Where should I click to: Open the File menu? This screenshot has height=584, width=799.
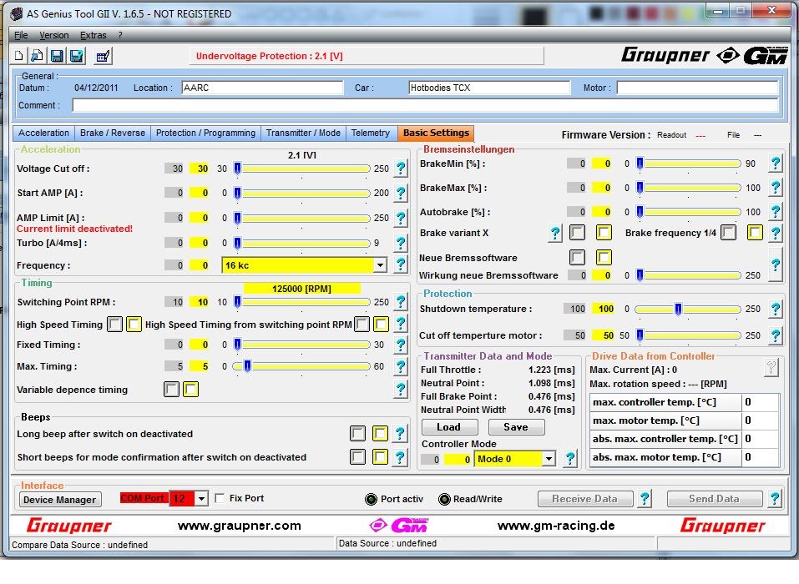(21, 35)
